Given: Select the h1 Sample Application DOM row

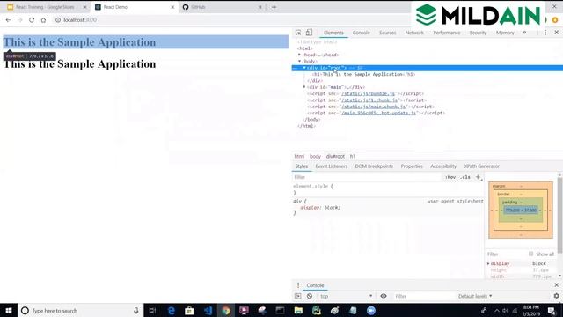Looking at the screenshot, I should (363, 74).
